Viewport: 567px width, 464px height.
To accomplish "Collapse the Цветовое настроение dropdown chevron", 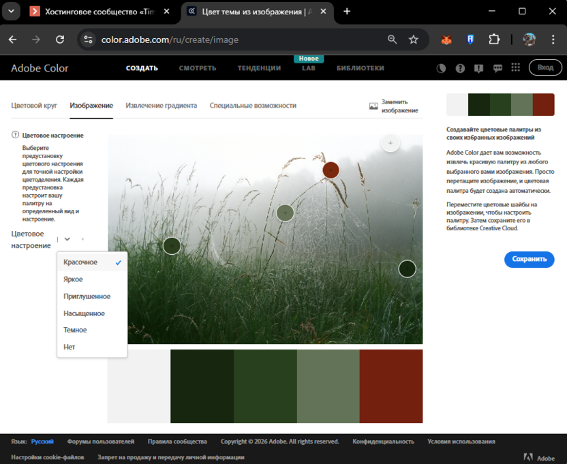I will pos(67,239).
